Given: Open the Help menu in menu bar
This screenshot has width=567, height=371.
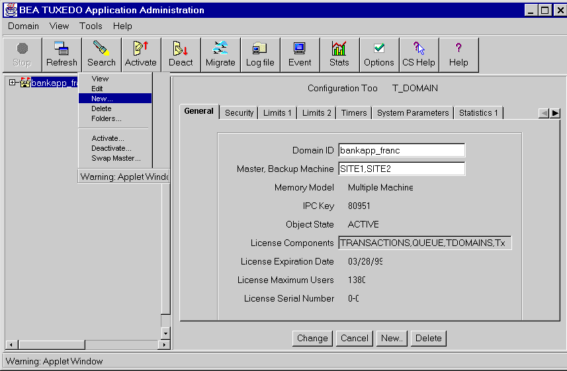Looking at the screenshot, I should click(122, 26).
